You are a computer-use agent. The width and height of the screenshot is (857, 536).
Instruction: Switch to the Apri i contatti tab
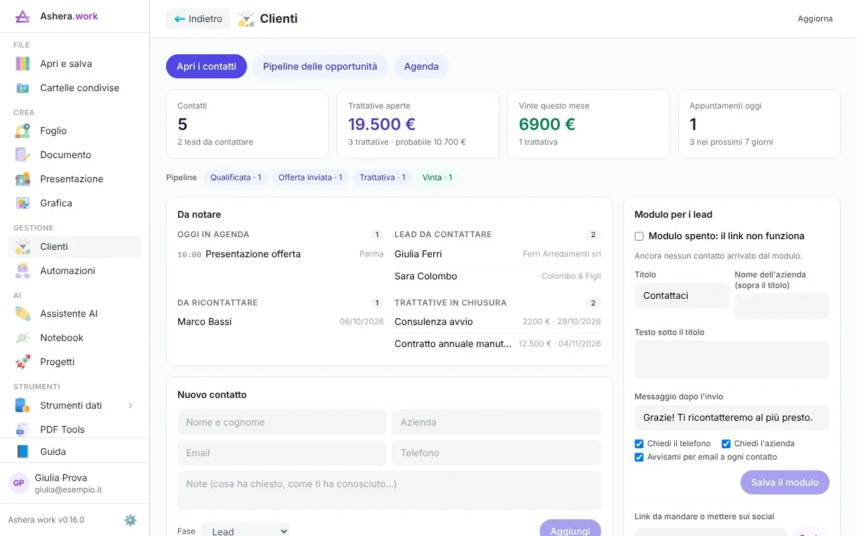[206, 66]
